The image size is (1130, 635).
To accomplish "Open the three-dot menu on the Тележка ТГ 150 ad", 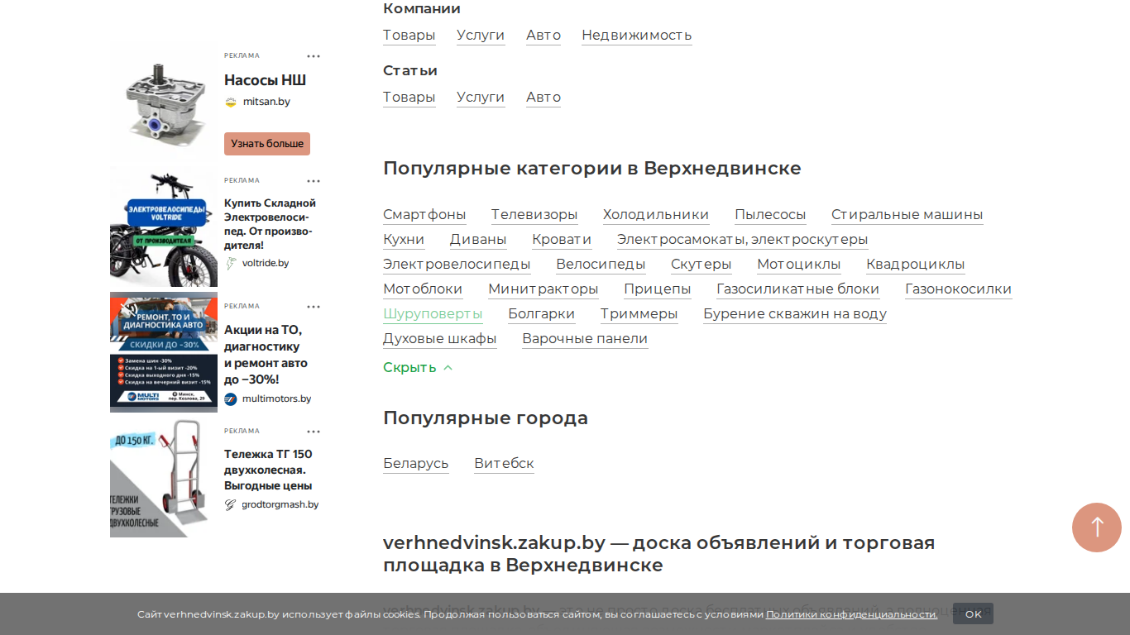I will tap(314, 432).
